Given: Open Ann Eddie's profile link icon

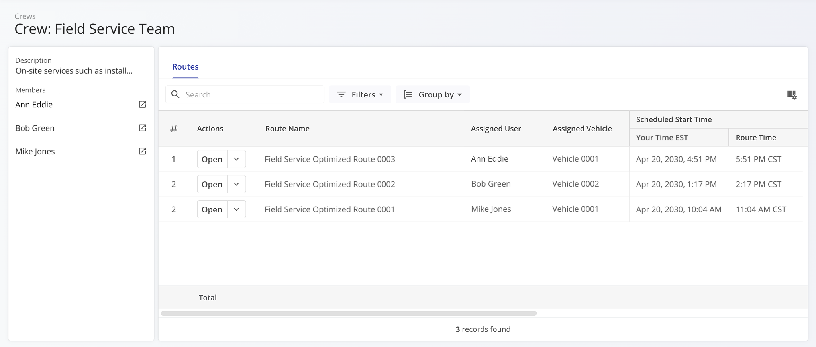Looking at the screenshot, I should pos(142,104).
